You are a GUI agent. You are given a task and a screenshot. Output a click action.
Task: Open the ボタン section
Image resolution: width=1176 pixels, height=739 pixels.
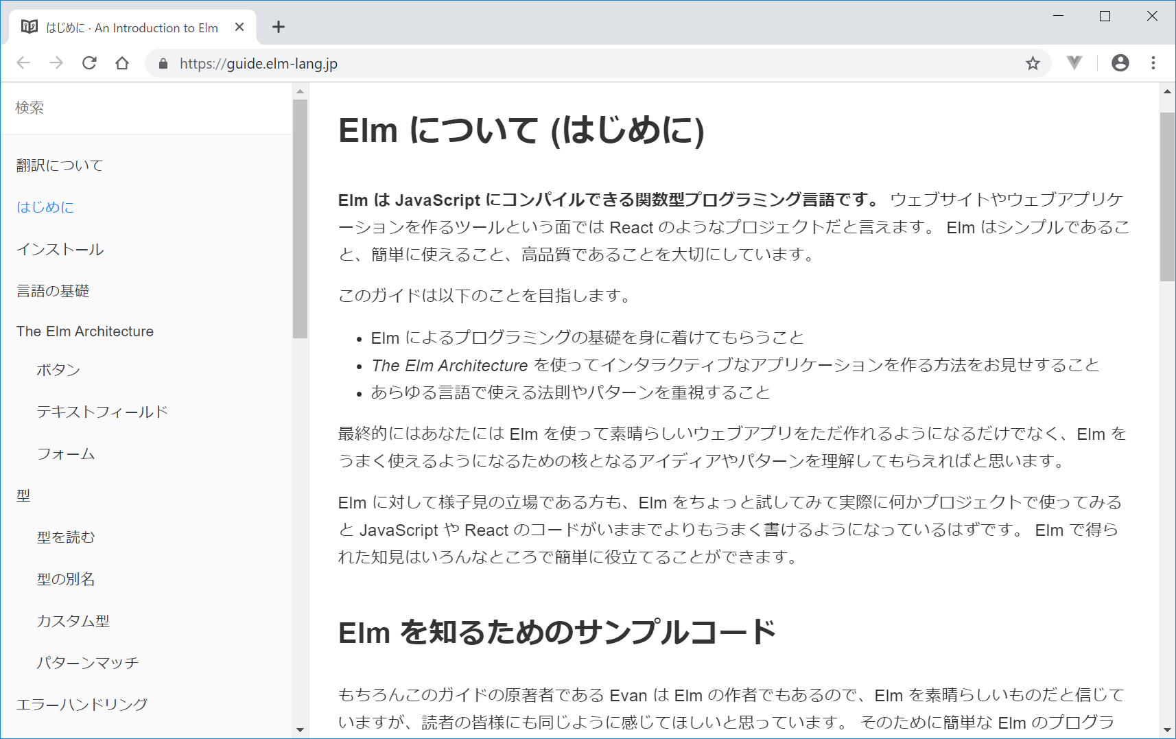coord(58,370)
